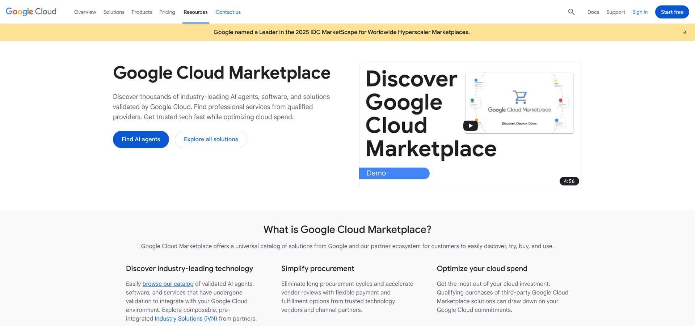The image size is (695, 326).
Task: Open the Pricing nav menu
Action: pos(167,12)
